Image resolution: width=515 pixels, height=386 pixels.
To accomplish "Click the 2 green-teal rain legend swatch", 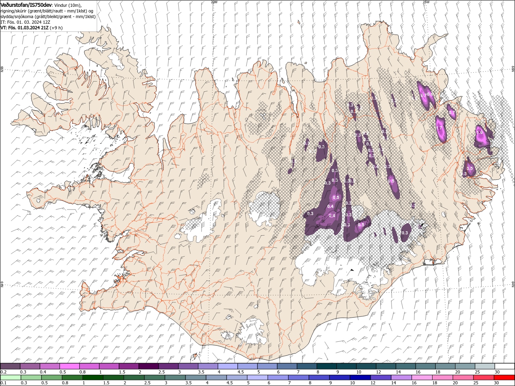I will click(134, 378).
